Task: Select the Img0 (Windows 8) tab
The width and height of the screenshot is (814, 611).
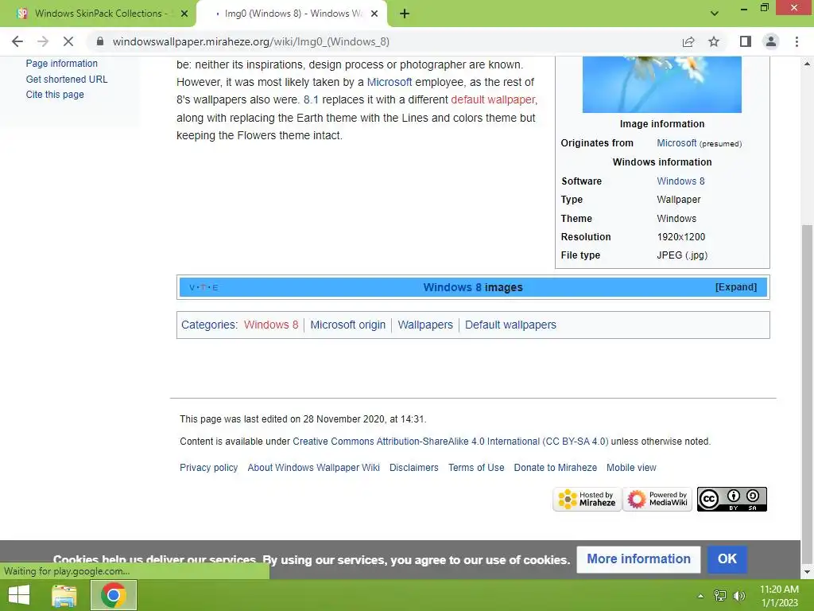Action: (x=292, y=14)
